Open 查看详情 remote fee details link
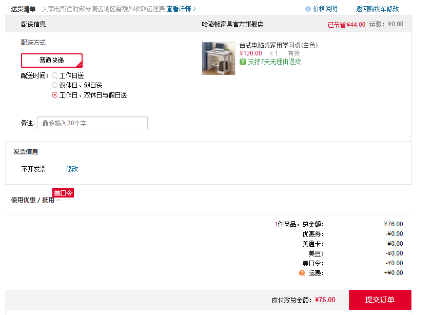This screenshot has height=315, width=433. tap(181, 9)
